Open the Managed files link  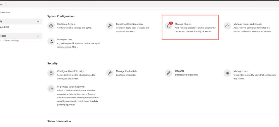coord(64,39)
